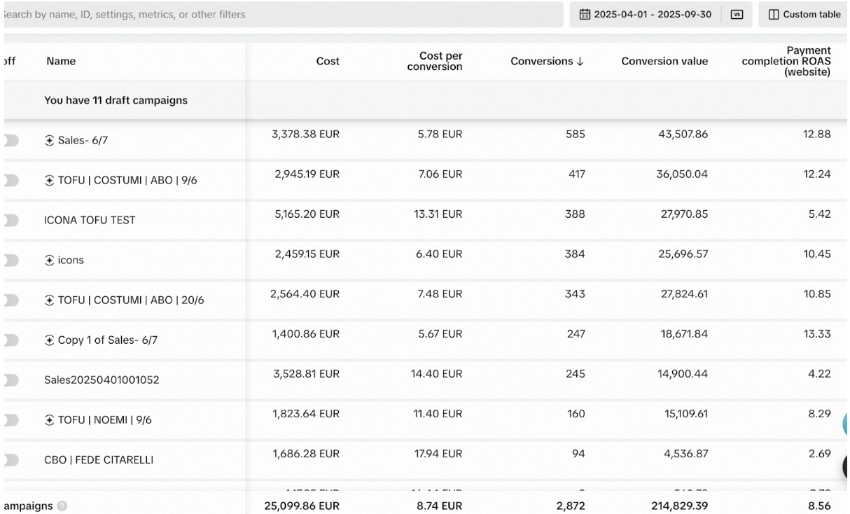Click the icon beside TOFU | NOEMI | 9/6
This screenshot has width=850, height=514.
click(50, 420)
